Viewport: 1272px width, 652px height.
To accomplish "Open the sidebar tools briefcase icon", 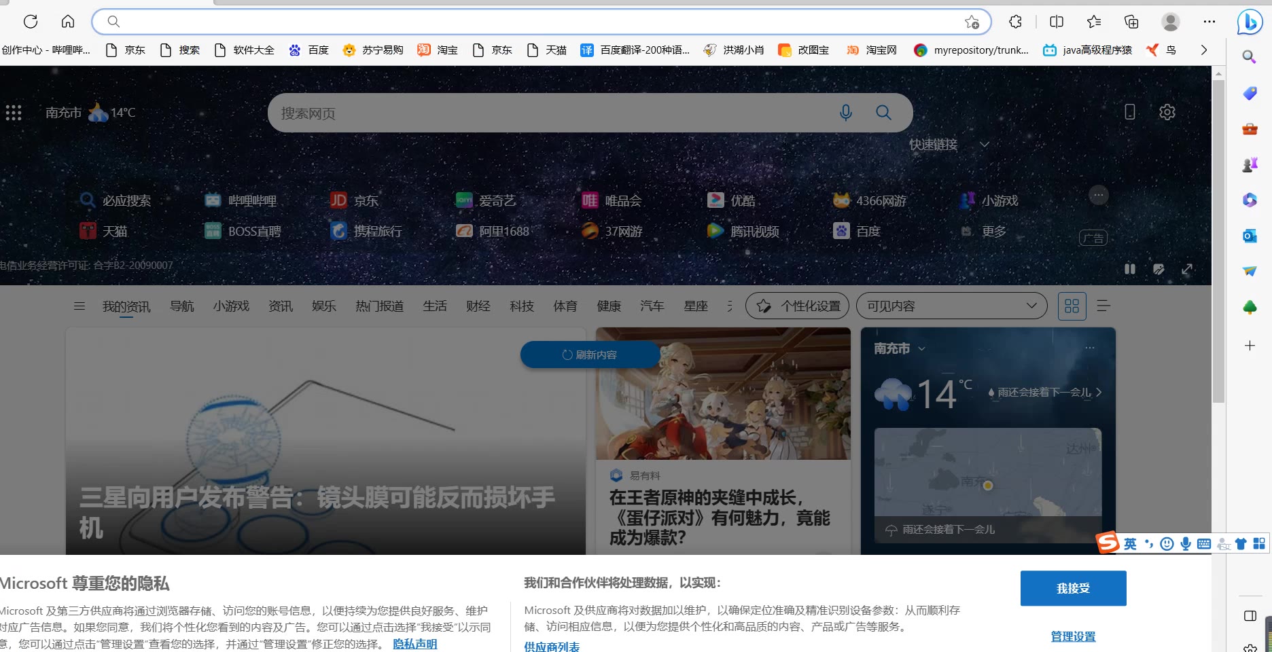I will click(1250, 129).
